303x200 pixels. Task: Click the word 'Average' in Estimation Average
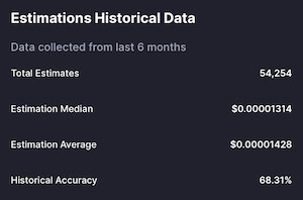click(78, 144)
